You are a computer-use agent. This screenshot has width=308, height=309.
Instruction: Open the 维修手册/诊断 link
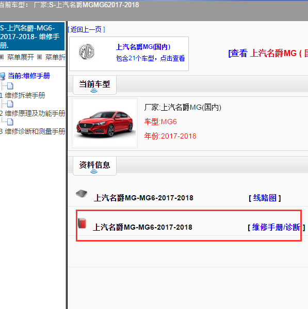point(276,228)
